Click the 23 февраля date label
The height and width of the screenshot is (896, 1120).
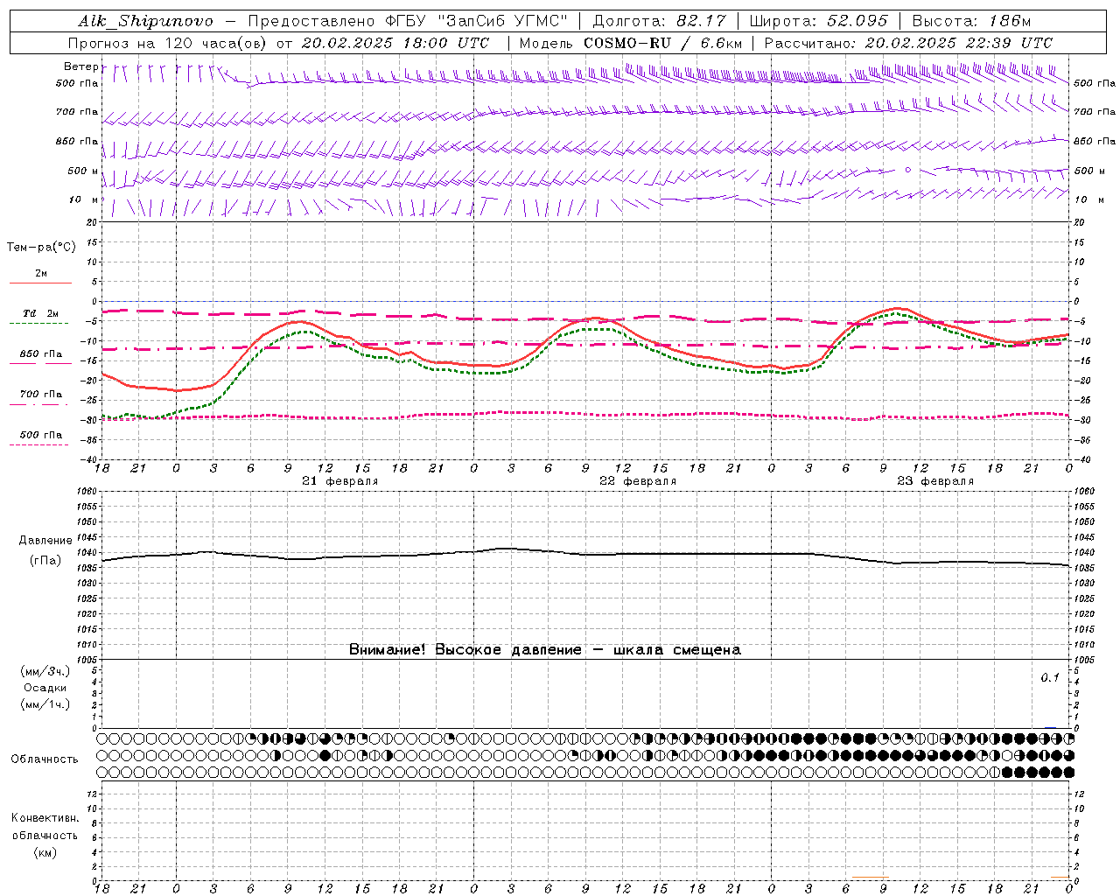(x=935, y=481)
